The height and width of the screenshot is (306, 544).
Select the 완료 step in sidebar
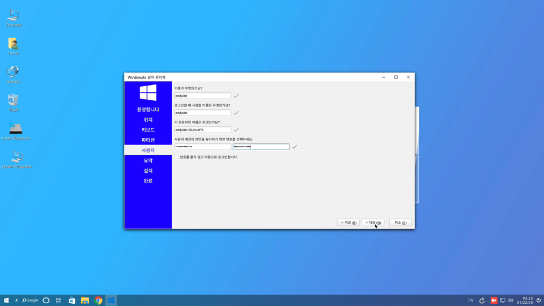pyautogui.click(x=148, y=181)
